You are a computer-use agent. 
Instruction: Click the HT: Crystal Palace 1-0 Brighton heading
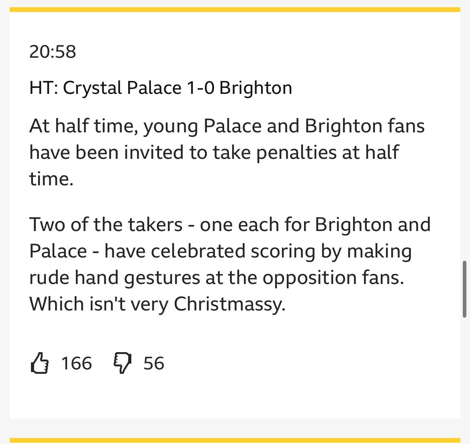pyautogui.click(x=161, y=88)
